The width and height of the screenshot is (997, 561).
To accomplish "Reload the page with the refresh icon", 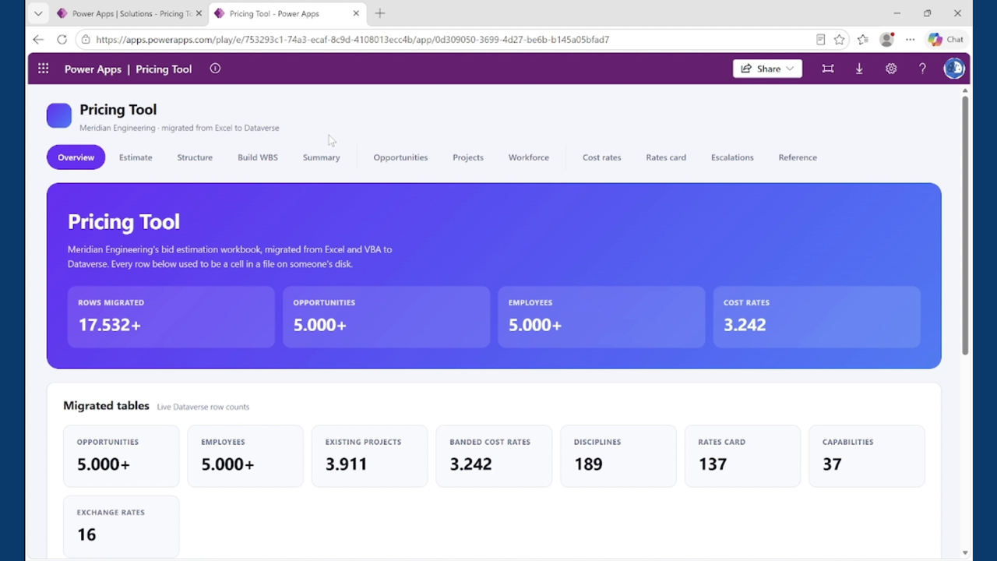I will [x=62, y=39].
